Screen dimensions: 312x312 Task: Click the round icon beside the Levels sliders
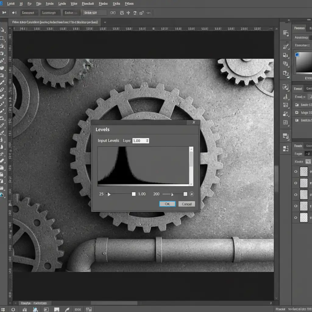pos(192,194)
